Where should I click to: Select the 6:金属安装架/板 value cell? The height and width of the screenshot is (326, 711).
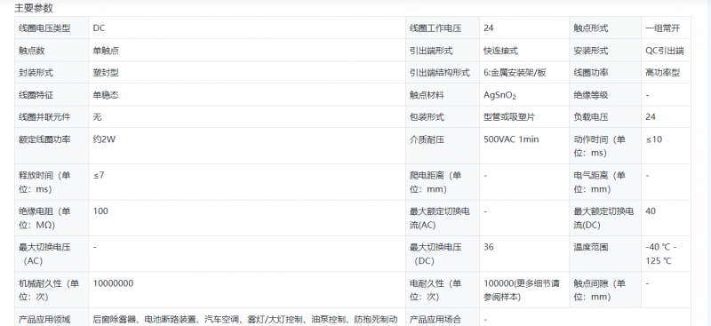click(524, 73)
